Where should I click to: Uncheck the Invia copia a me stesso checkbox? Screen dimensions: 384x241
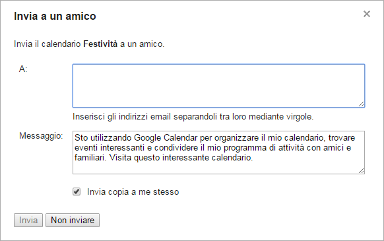pos(77,191)
